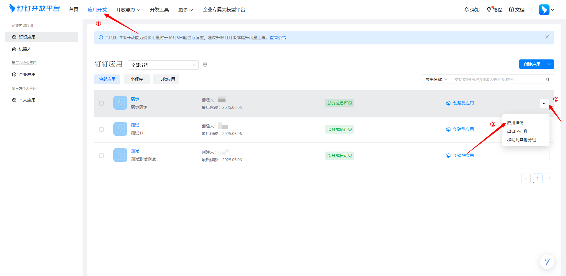Image resolution: width=566 pixels, height=276 pixels.
Task: Expand the 全部分组 group dropdown
Action: pyautogui.click(x=163, y=65)
